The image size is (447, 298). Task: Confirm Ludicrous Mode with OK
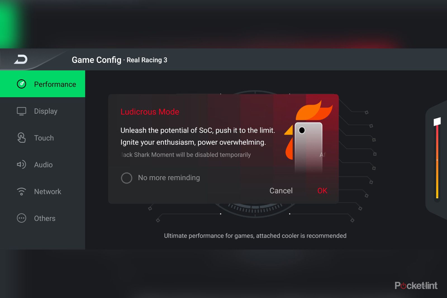[x=322, y=191]
